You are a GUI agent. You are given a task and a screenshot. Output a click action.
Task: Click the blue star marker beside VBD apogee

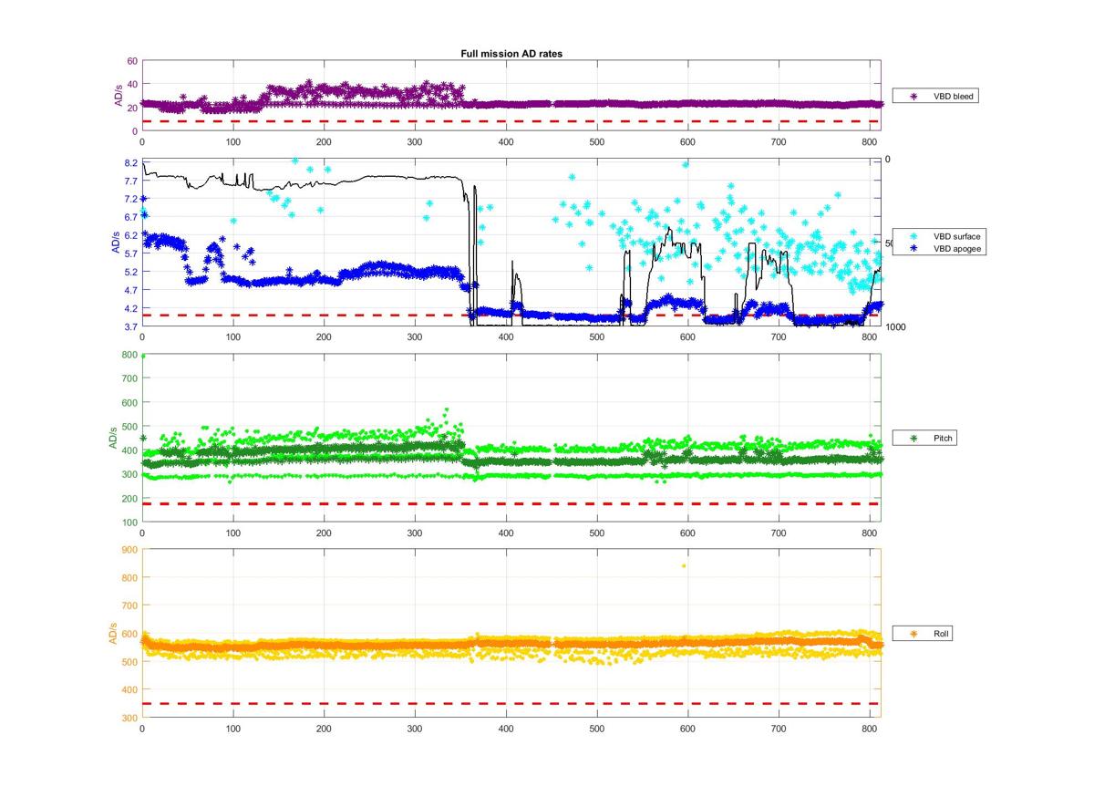[913, 247]
